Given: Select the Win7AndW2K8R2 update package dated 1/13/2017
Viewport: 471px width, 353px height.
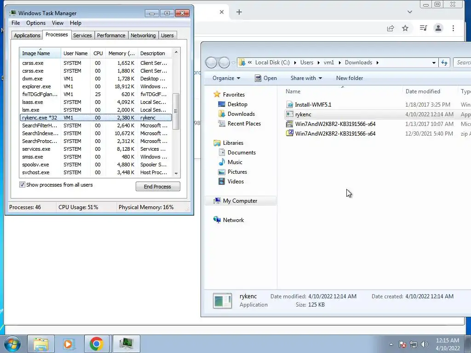Looking at the screenshot, I should [335, 124].
